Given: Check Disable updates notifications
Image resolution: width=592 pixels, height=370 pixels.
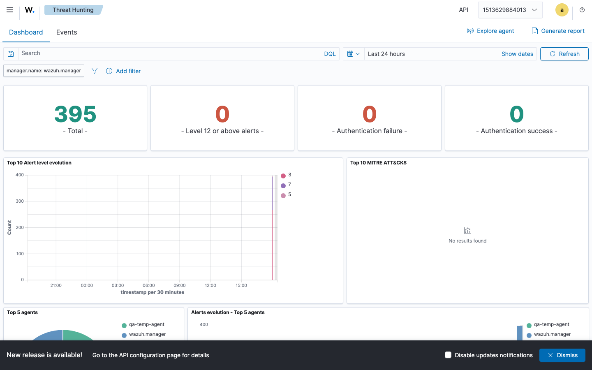Looking at the screenshot, I should pos(448,355).
